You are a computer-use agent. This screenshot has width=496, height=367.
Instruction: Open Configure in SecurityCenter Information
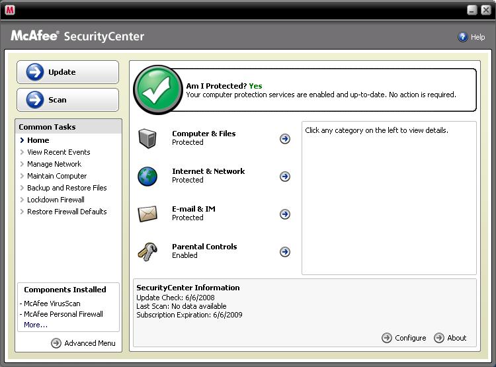[404, 338]
